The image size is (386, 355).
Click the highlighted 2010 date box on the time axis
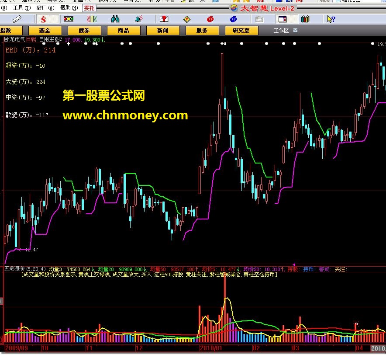pyautogui.click(x=379, y=348)
